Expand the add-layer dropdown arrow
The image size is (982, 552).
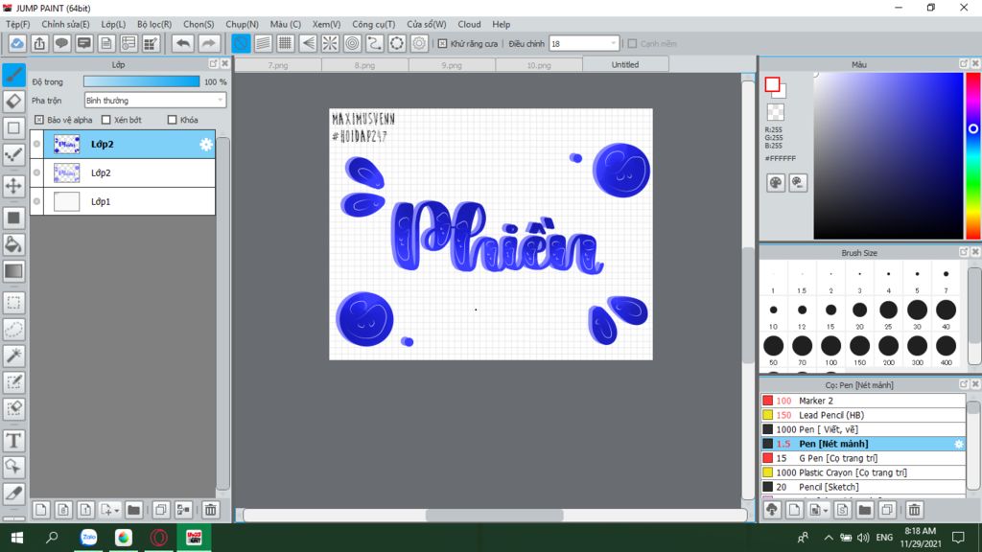point(116,511)
